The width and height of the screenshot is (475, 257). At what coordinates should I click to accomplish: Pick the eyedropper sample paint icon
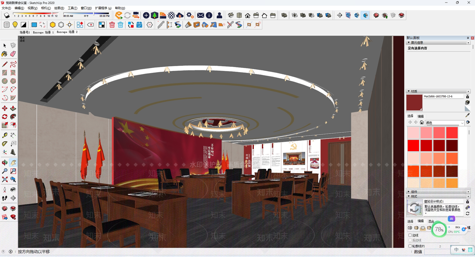coord(468,115)
